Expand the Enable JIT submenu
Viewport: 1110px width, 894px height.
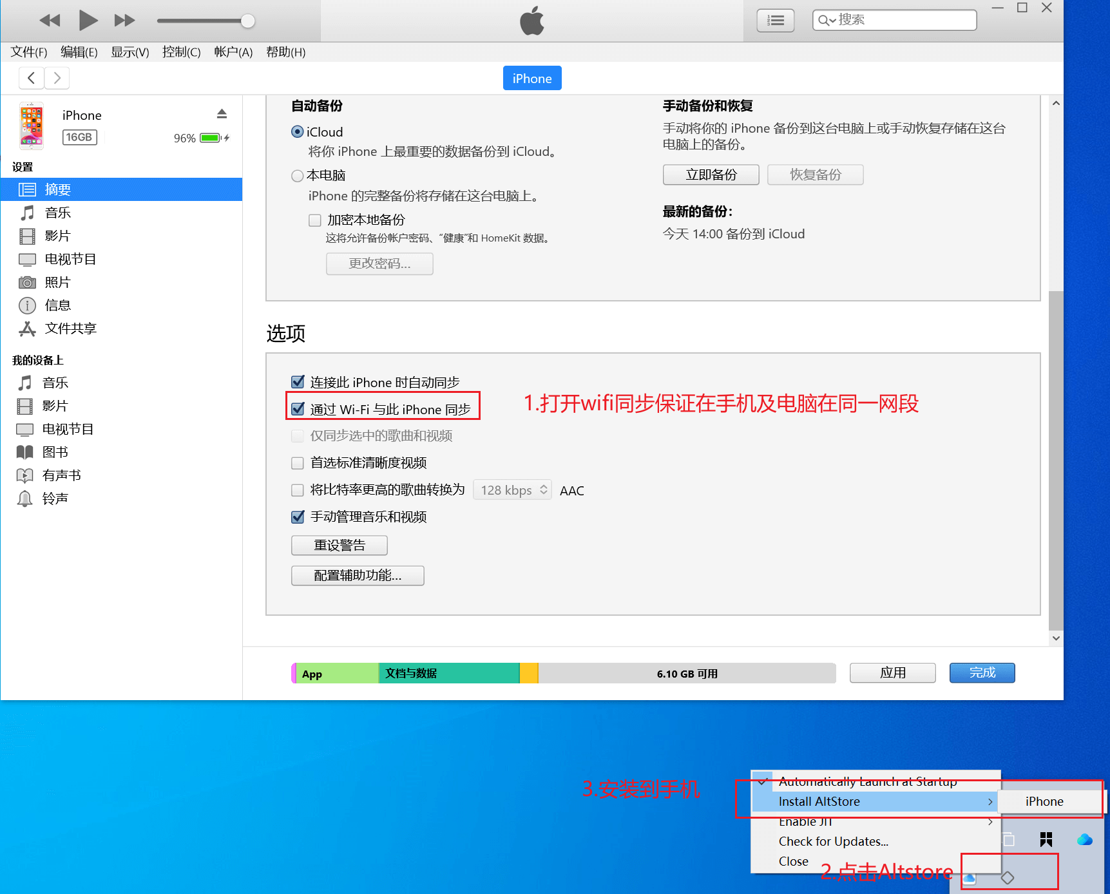click(876, 822)
